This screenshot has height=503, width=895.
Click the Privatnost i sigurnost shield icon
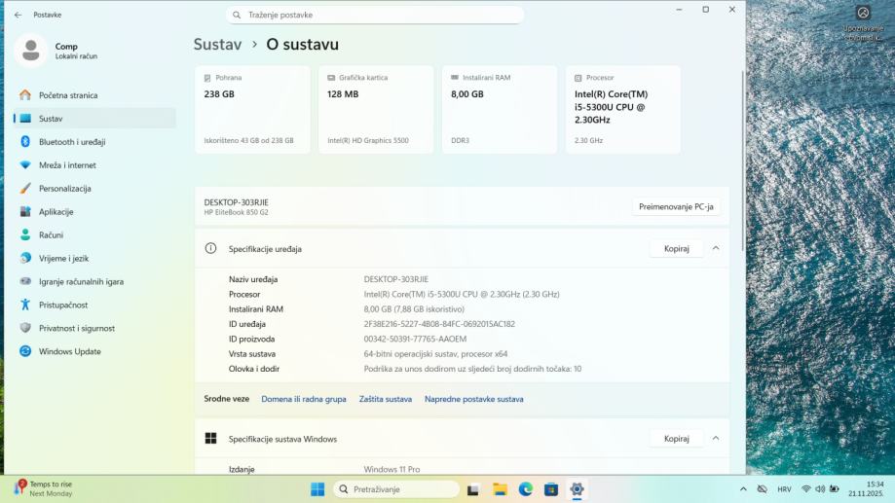click(25, 328)
